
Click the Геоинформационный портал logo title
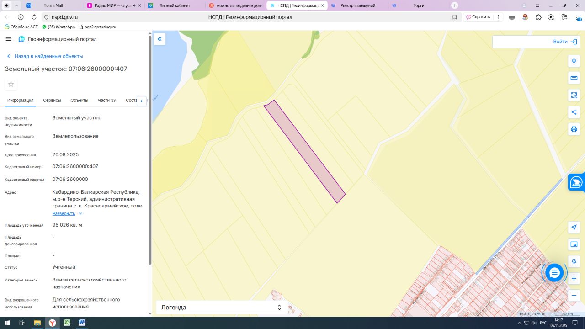click(x=58, y=39)
